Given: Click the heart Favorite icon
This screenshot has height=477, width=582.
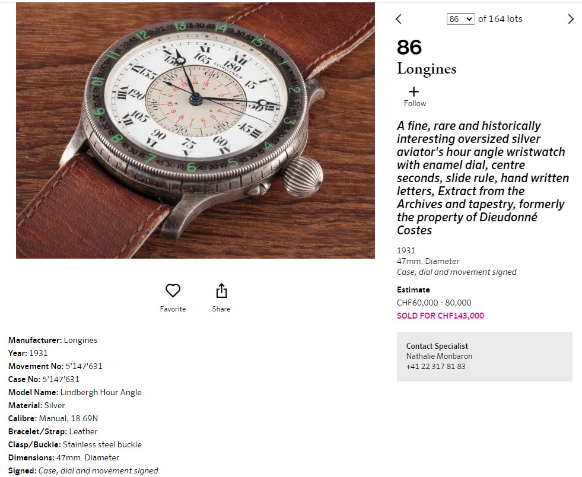Looking at the screenshot, I should [173, 291].
